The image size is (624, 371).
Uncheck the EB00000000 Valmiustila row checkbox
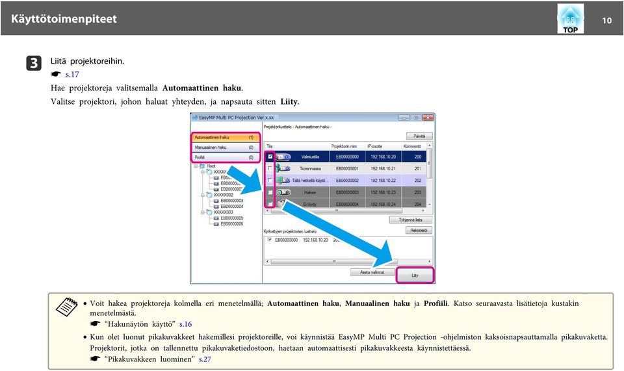click(270, 157)
